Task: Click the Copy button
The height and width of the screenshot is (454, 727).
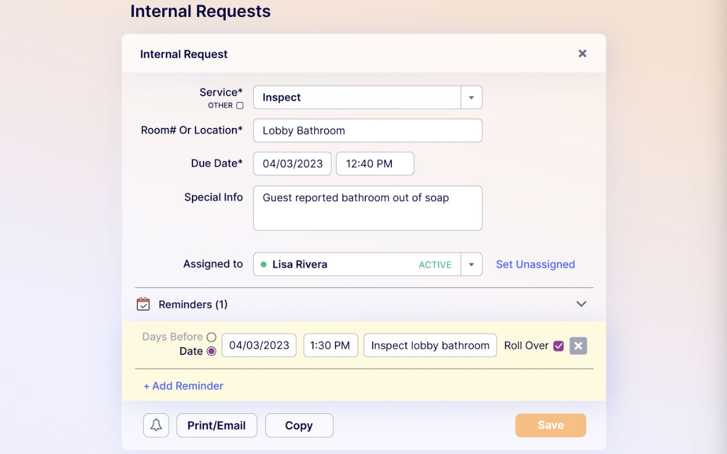Action: coord(299,426)
